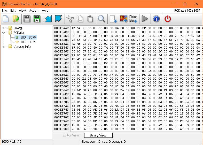Collapse the RCData tree node
This screenshot has height=145, width=203.
pos(3,33)
